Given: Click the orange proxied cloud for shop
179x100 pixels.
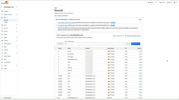Looking at the screenshot, I should point(109,87).
